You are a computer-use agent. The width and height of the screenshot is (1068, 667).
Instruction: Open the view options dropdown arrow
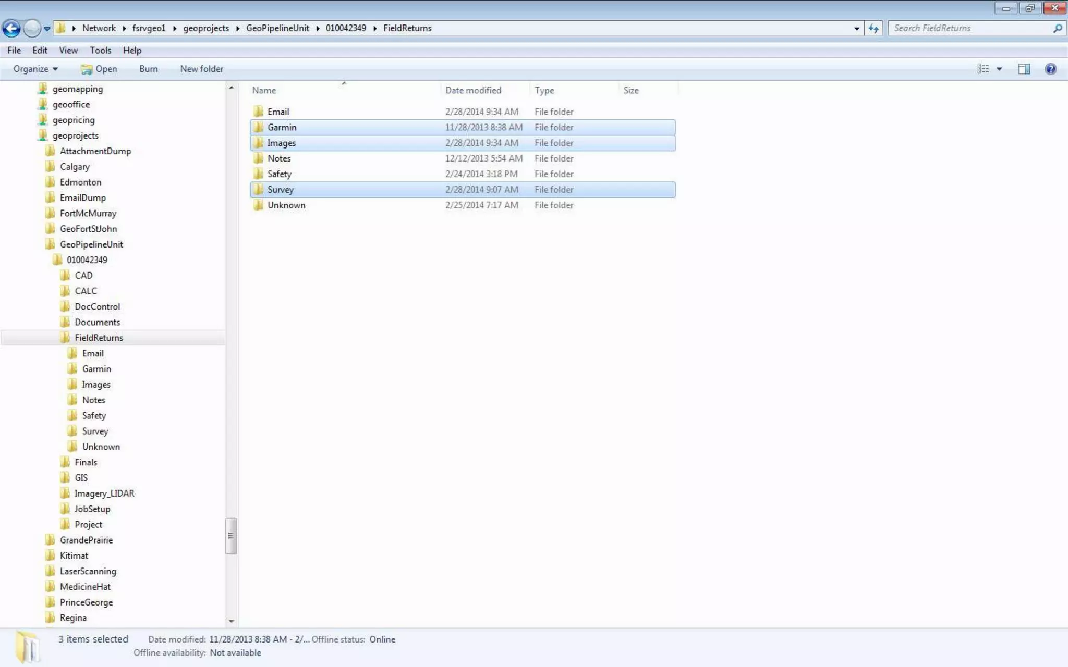(x=999, y=69)
